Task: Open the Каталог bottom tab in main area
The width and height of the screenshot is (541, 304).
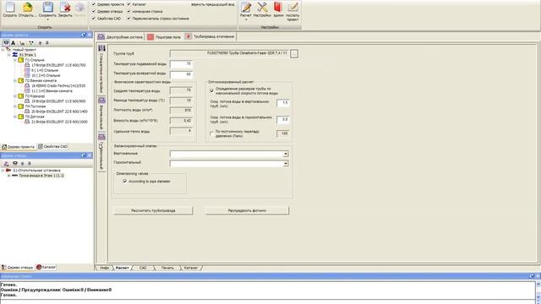Action: [190, 268]
